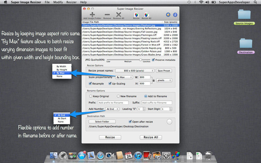Open Super Image Resizer application menu
This screenshot has height=163, width=261.
26,2
